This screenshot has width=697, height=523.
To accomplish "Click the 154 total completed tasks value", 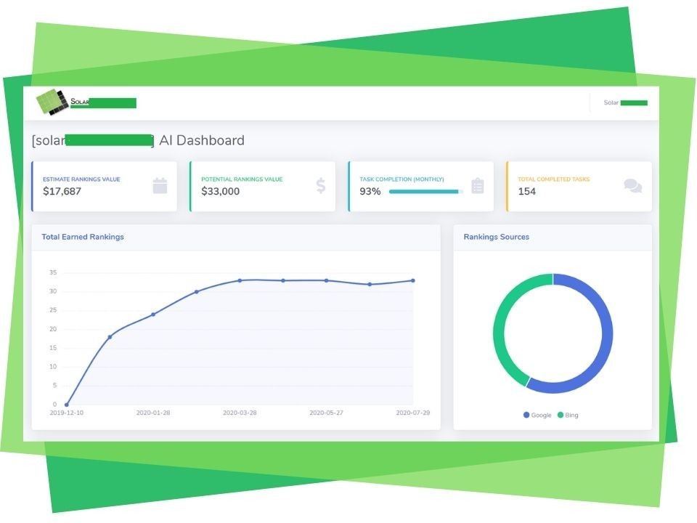I will [527, 192].
